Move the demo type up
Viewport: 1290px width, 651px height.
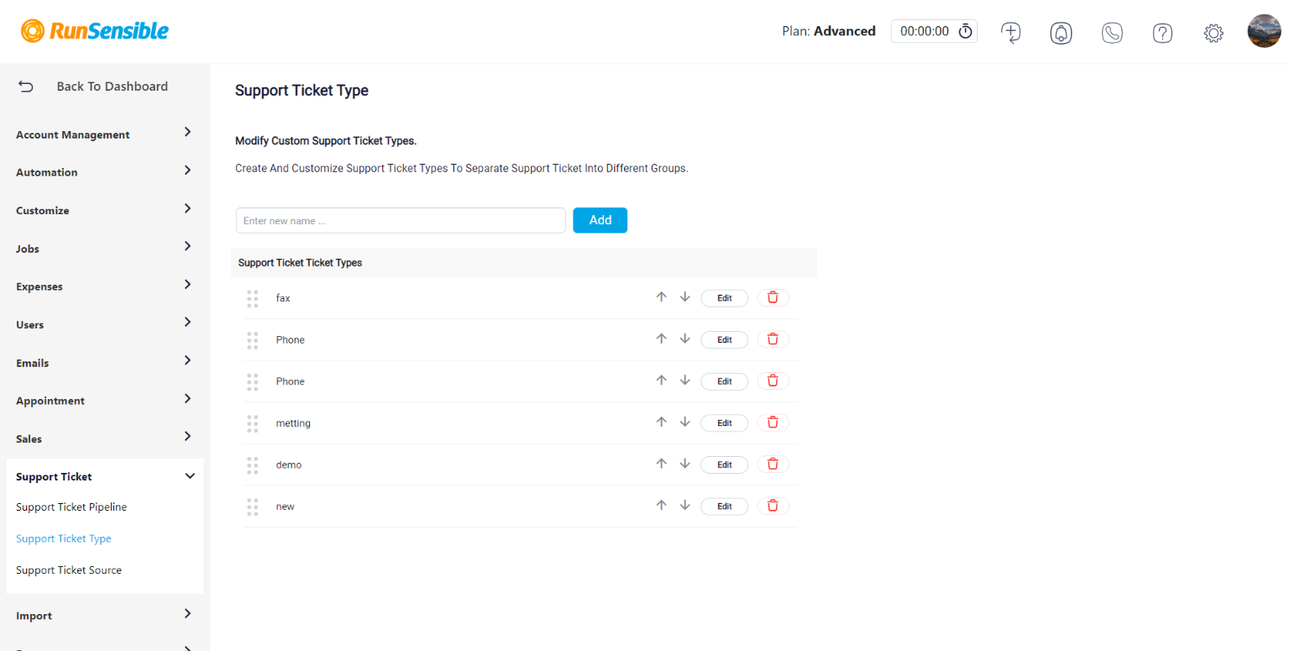pyautogui.click(x=661, y=464)
